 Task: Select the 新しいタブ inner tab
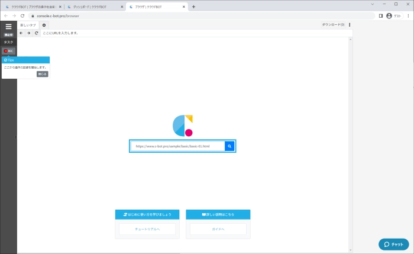click(x=28, y=25)
